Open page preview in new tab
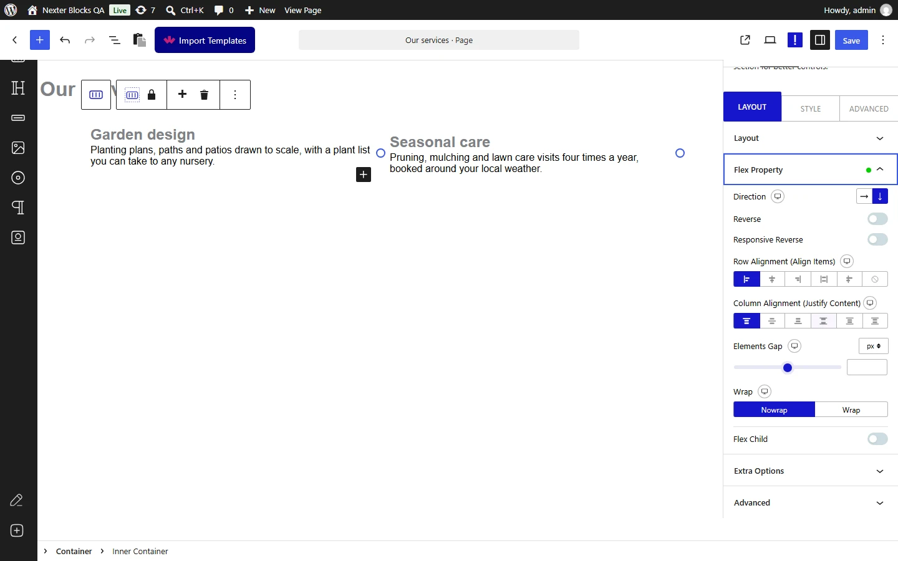The width and height of the screenshot is (898, 561). coord(745,40)
